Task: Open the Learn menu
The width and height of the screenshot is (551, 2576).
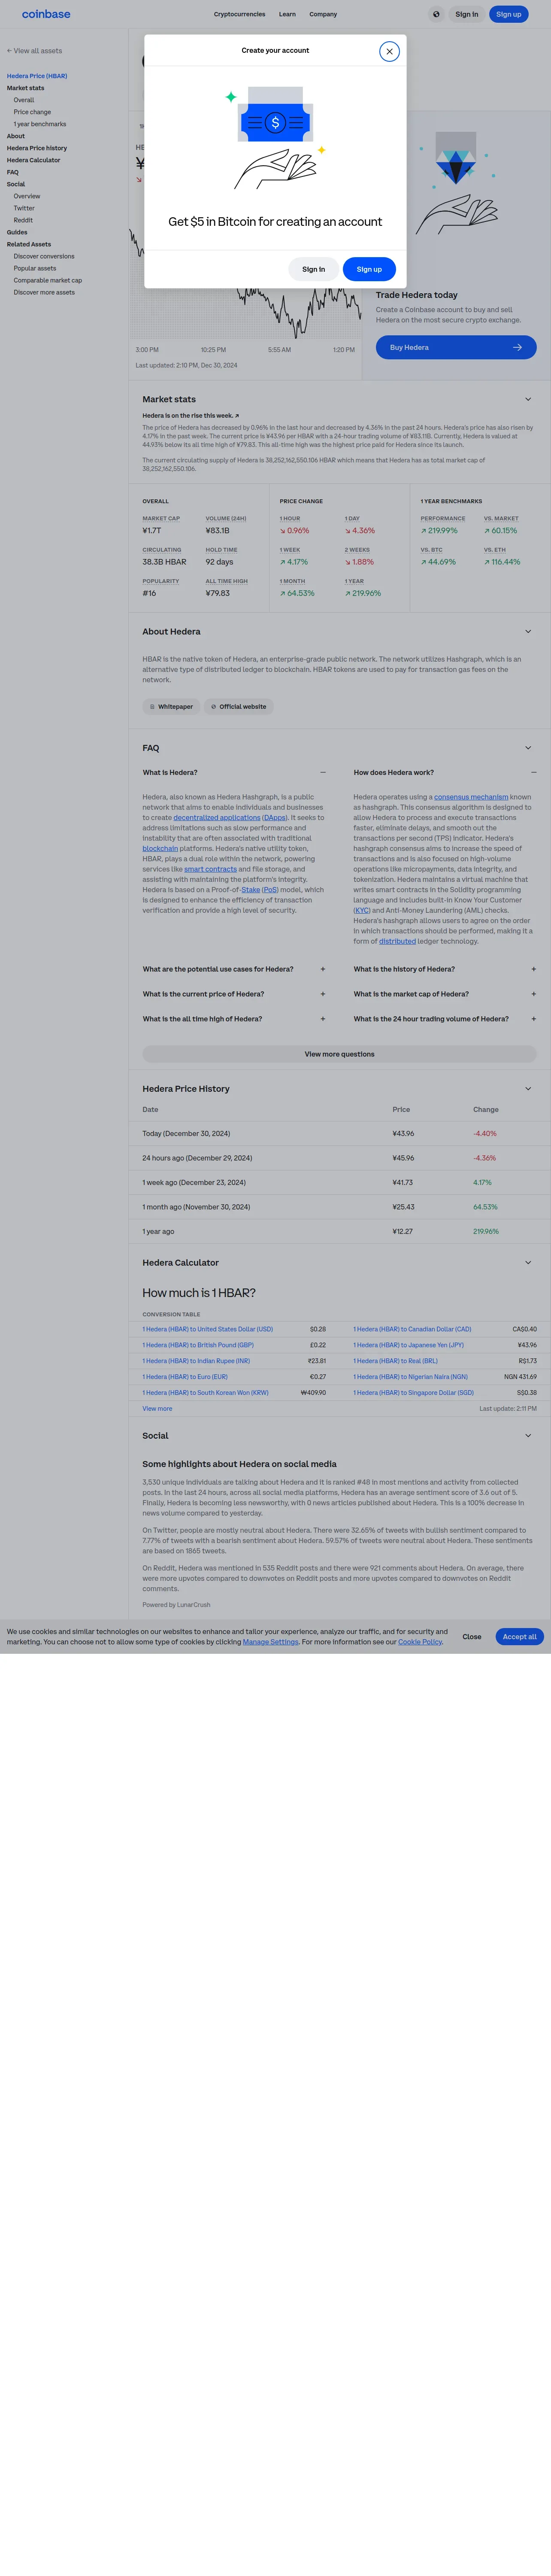Action: 287,14
